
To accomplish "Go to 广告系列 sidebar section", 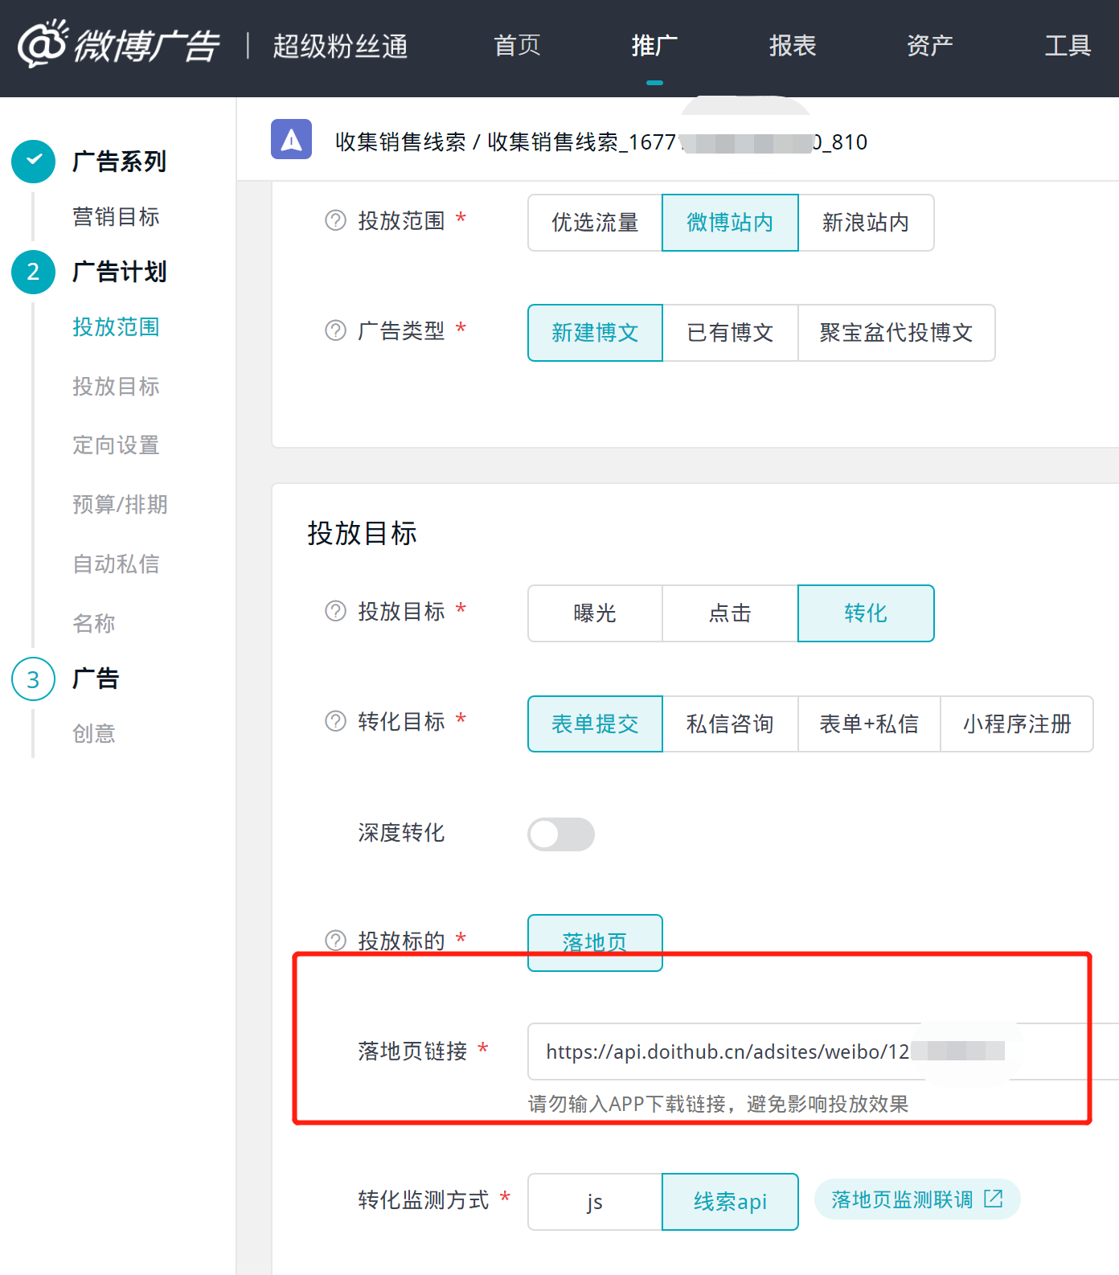I will pos(119,162).
